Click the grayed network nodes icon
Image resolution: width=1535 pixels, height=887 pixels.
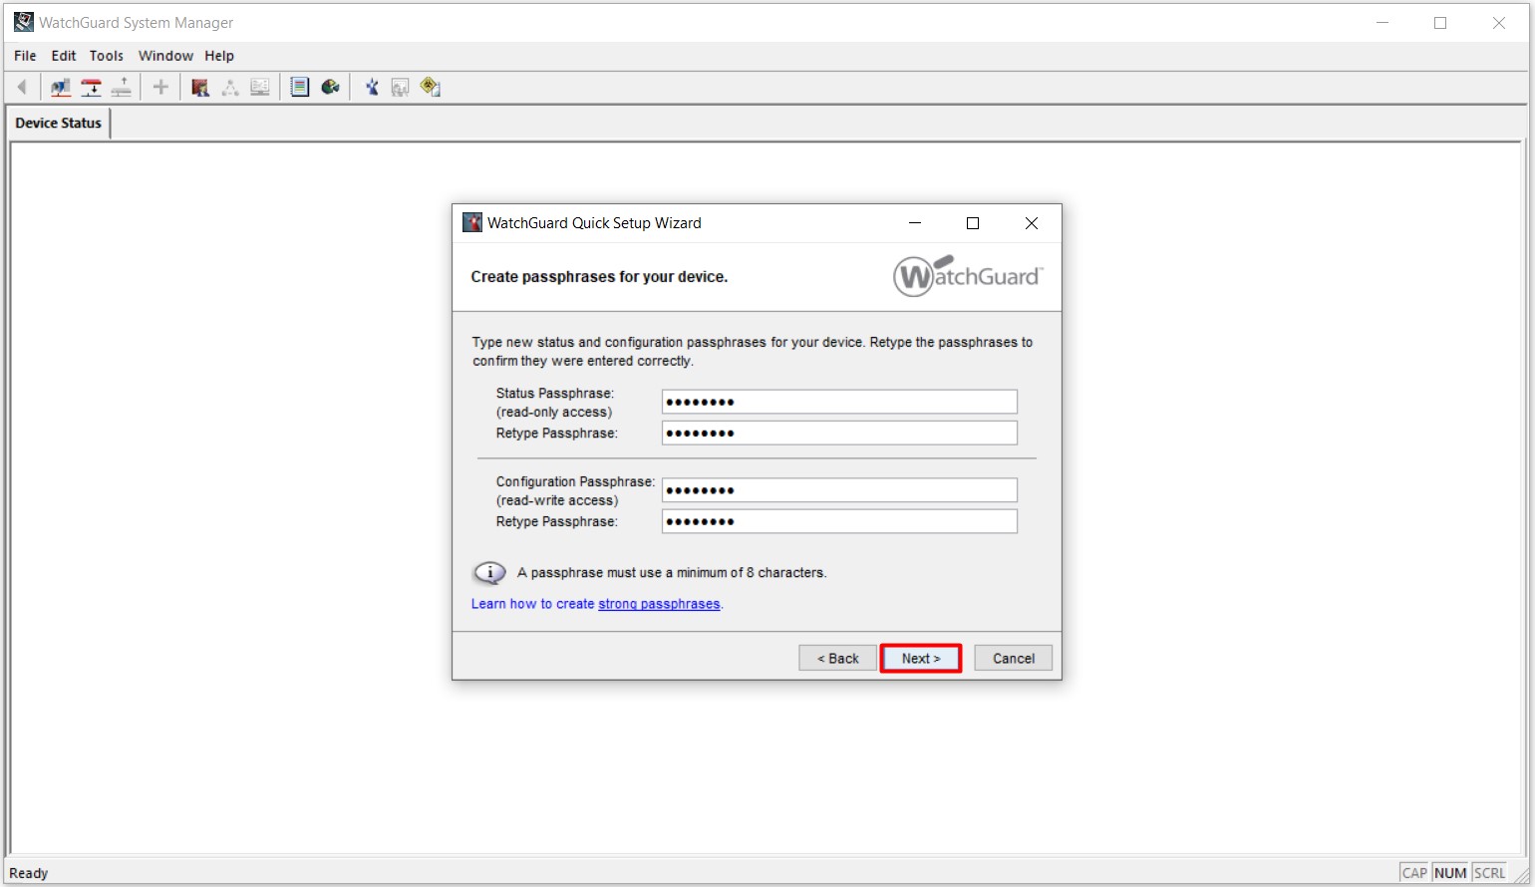coord(230,88)
